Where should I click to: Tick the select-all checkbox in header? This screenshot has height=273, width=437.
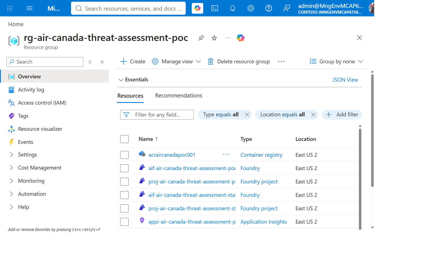(124, 139)
